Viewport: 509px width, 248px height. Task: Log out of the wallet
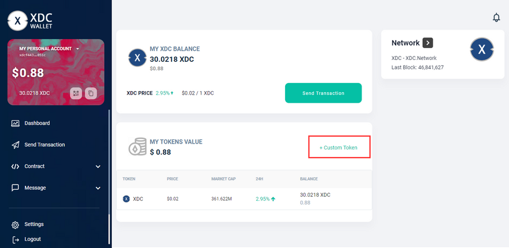[x=32, y=239]
